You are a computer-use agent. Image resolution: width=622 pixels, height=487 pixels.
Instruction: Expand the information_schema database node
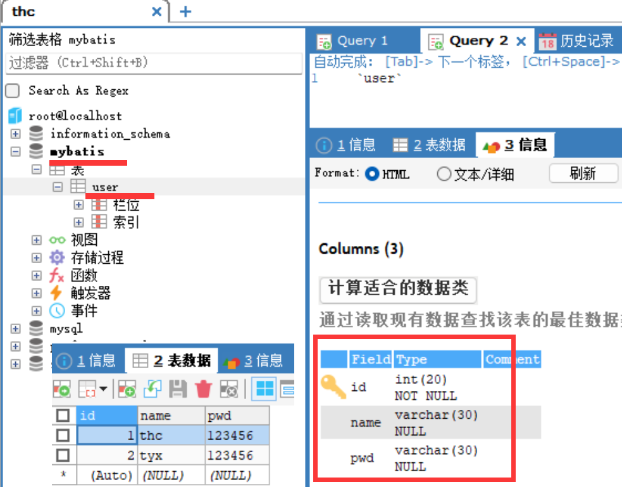(x=15, y=133)
